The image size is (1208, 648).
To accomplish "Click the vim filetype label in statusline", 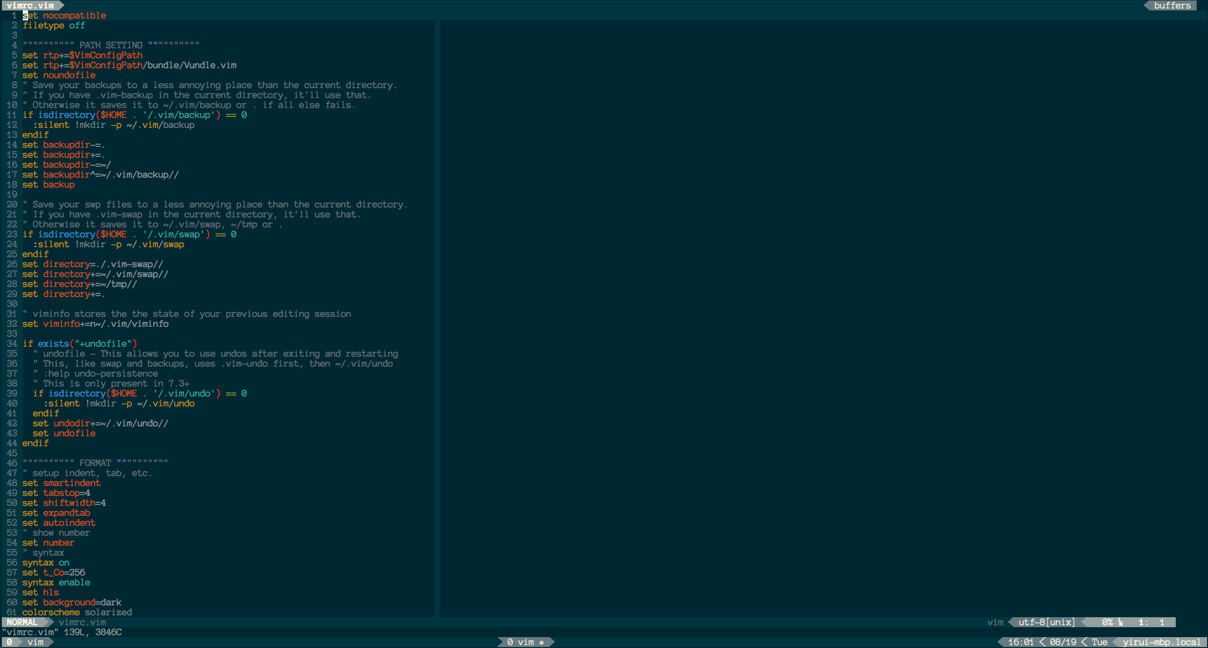I will point(995,622).
